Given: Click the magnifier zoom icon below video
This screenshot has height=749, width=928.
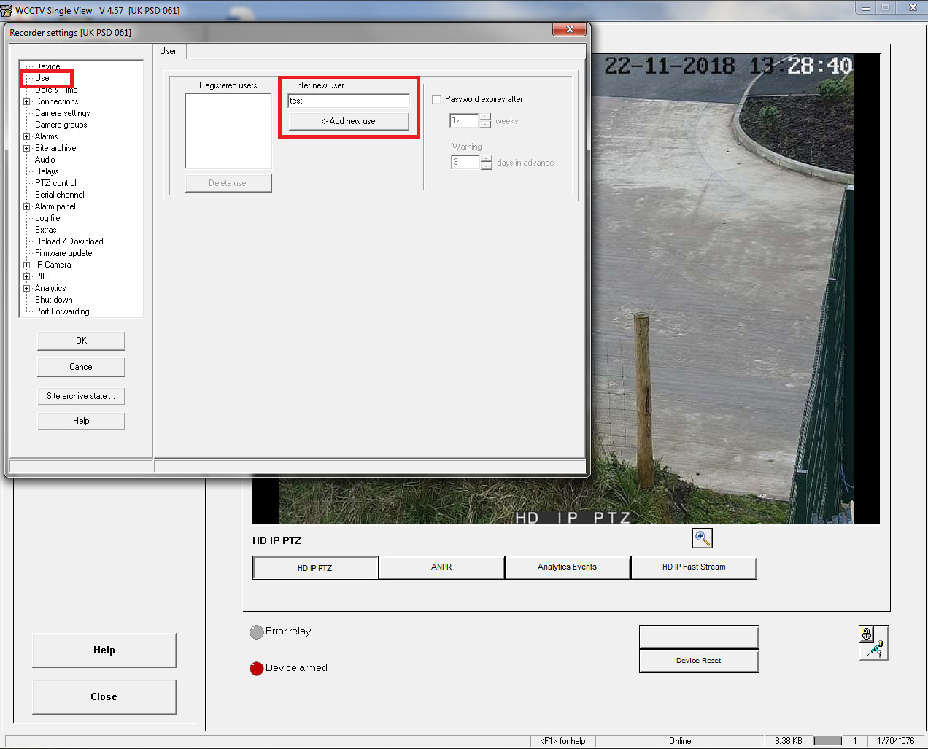Looking at the screenshot, I should tap(702, 538).
